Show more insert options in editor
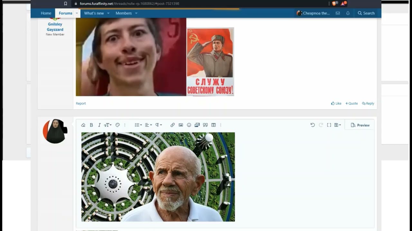 (220, 125)
